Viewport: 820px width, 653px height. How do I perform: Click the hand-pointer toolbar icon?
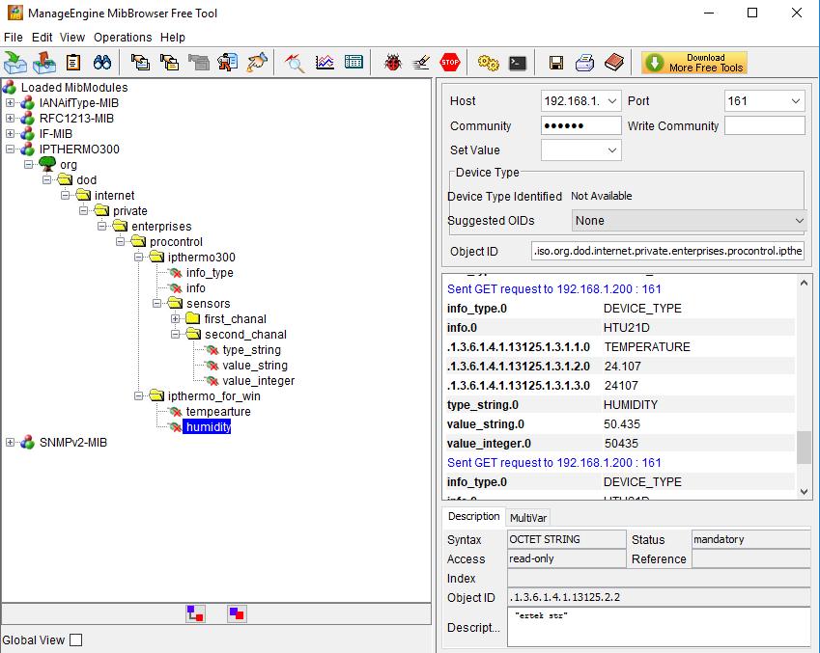[257, 63]
